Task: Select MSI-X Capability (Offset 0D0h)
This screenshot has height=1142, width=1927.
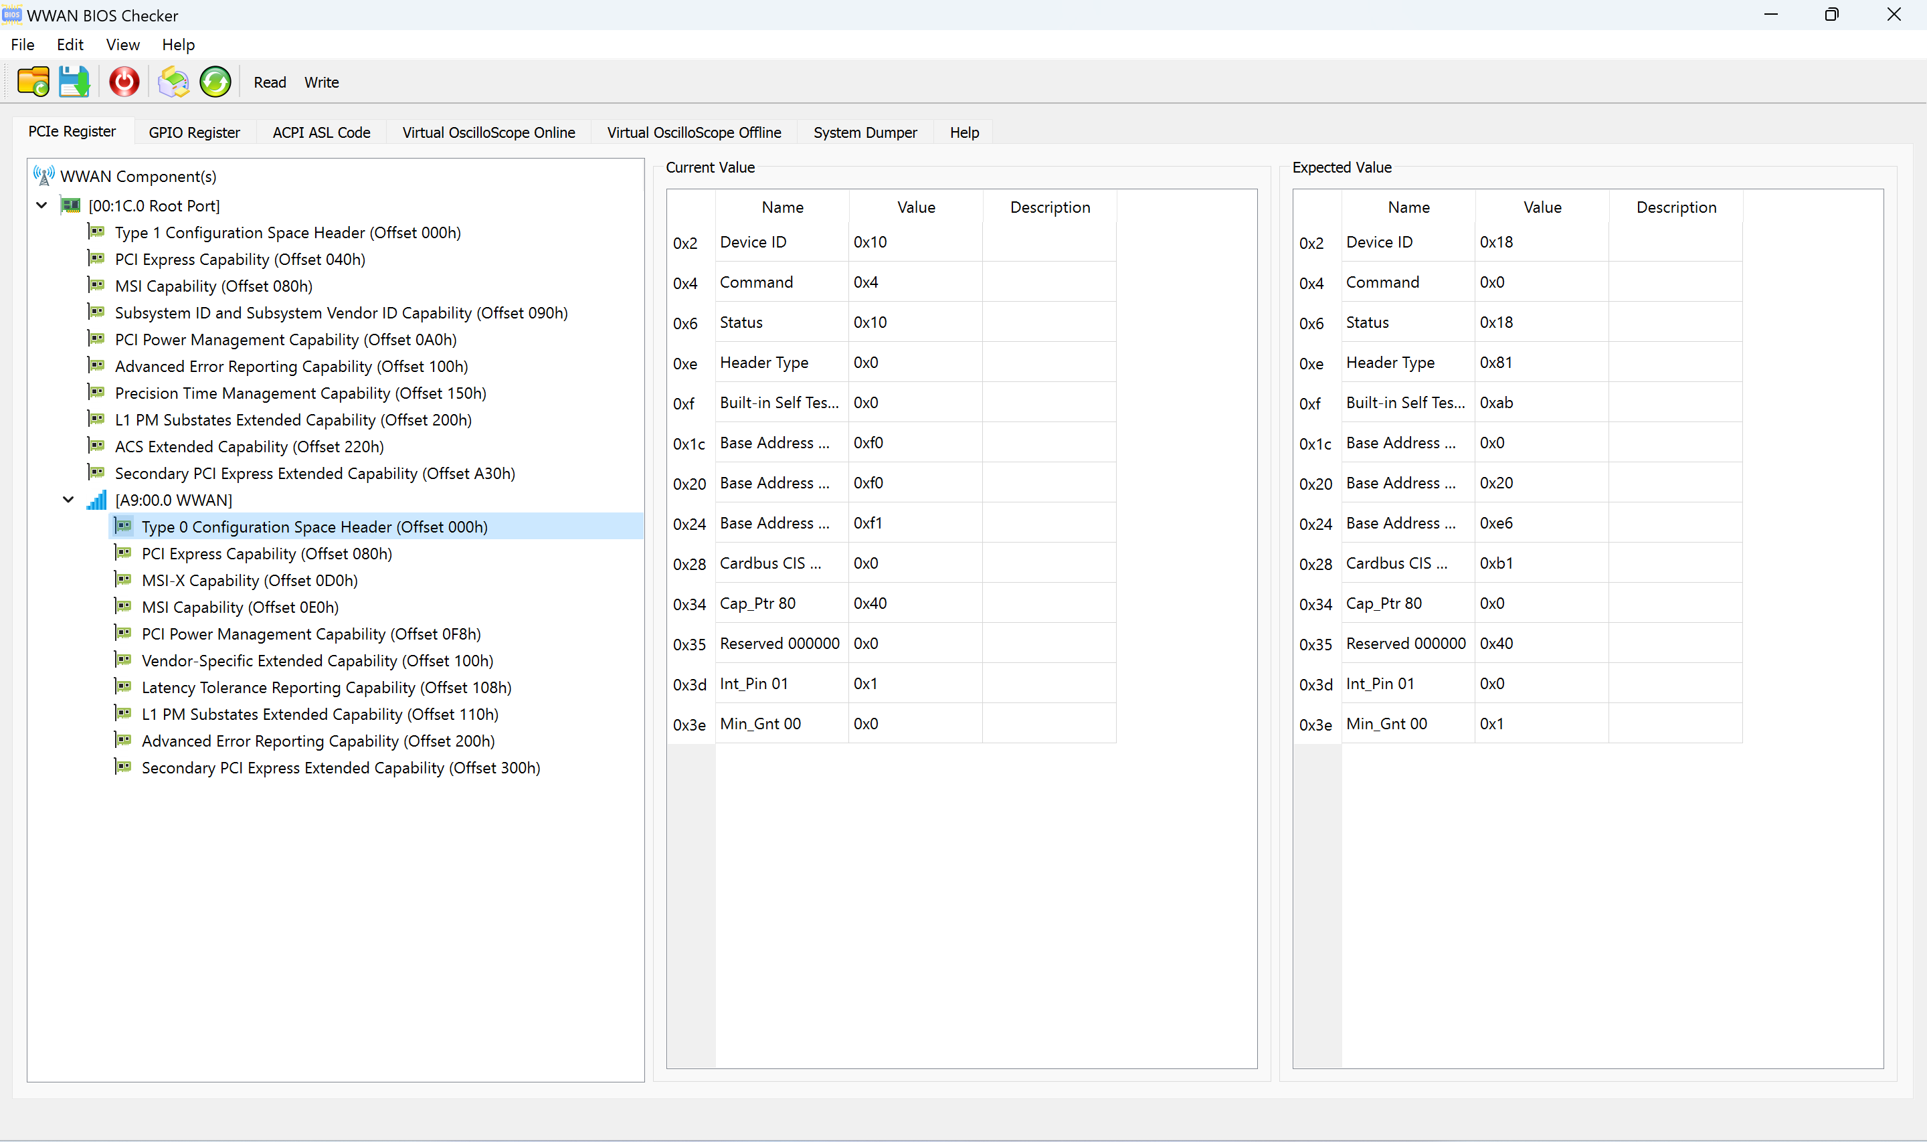Action: coord(250,581)
